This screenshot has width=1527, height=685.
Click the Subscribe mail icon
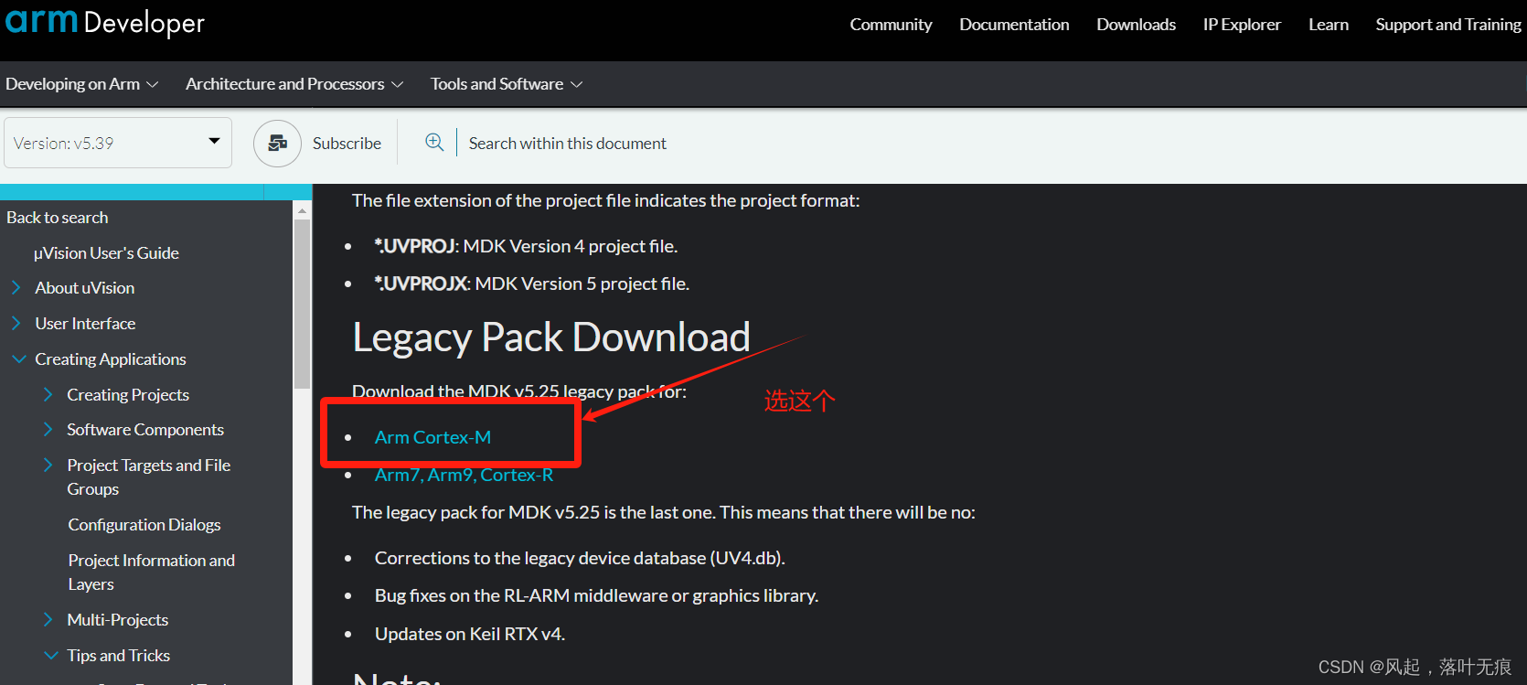[x=277, y=144]
